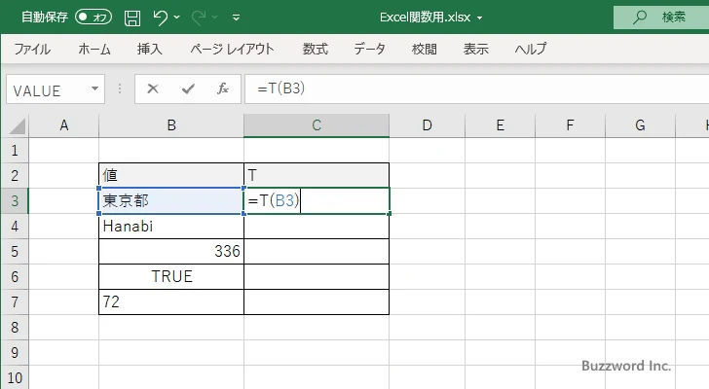Open Insert Function fx dialog
This screenshot has width=709, height=389.
pyautogui.click(x=222, y=88)
